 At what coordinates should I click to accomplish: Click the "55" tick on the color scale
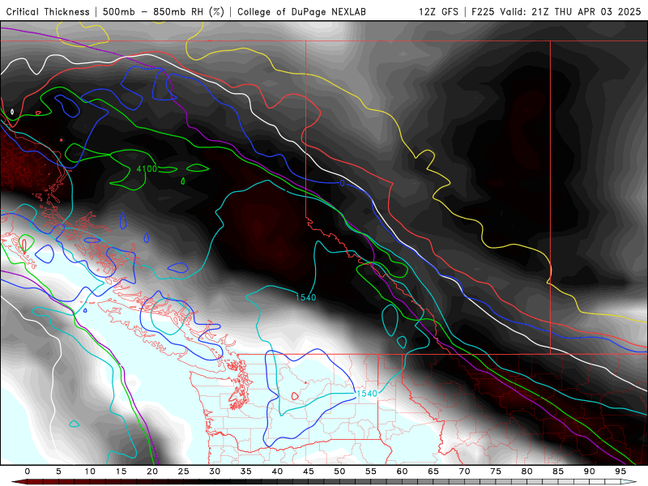tap(371, 471)
